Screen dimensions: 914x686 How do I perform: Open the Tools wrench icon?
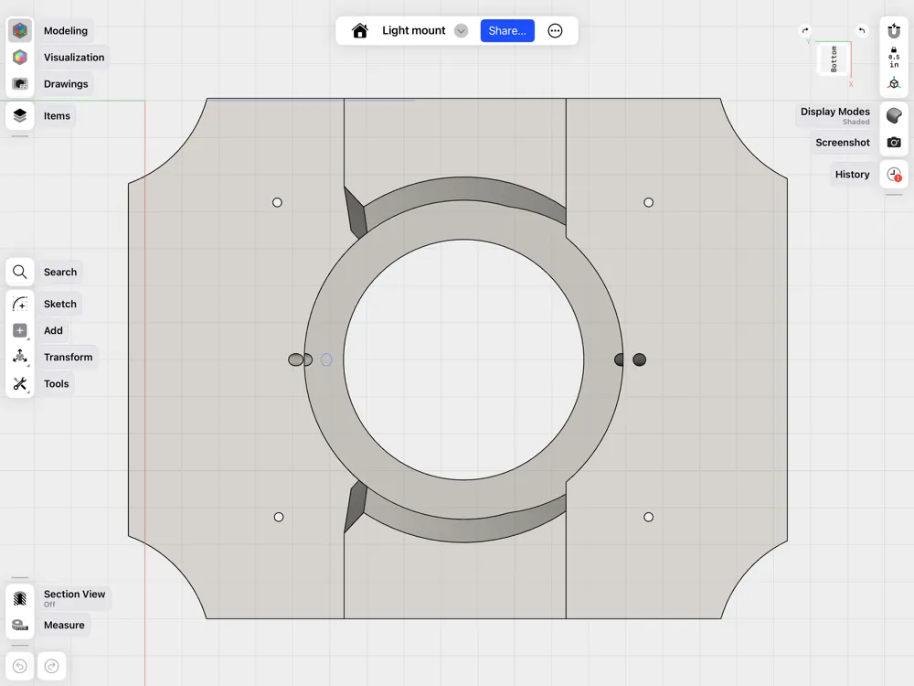20,384
